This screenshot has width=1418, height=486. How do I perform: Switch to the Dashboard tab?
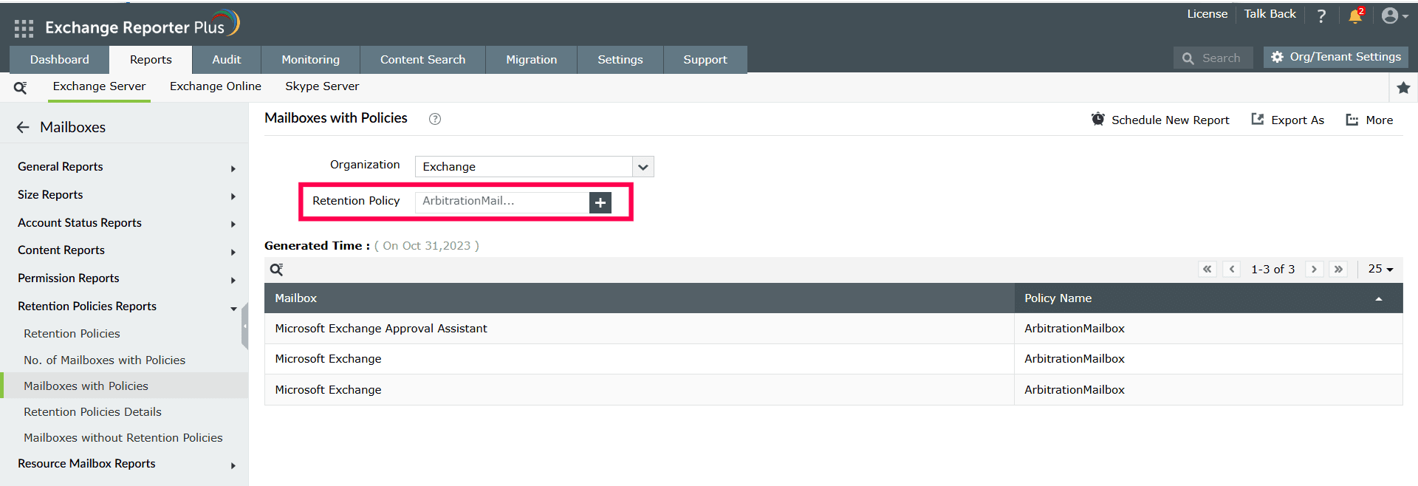[x=60, y=60]
